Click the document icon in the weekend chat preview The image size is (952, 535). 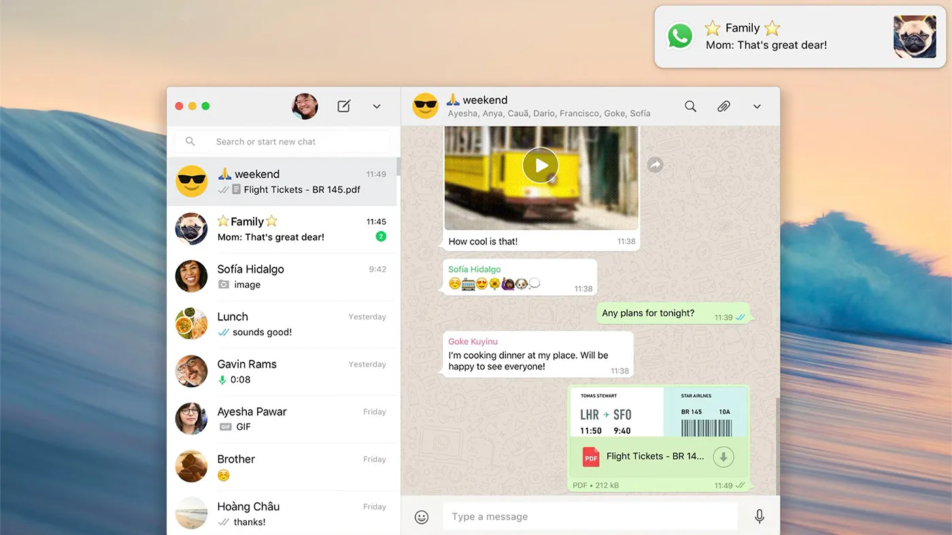pyautogui.click(x=236, y=189)
